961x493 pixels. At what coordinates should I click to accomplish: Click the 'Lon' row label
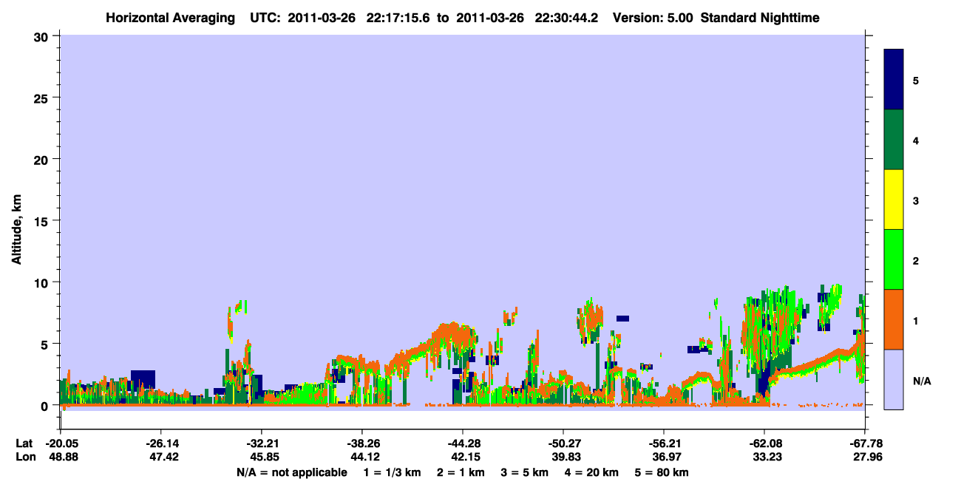(24, 457)
